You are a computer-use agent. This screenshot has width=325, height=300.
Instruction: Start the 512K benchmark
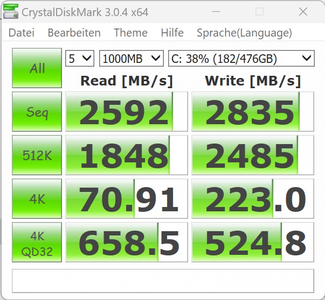click(37, 155)
